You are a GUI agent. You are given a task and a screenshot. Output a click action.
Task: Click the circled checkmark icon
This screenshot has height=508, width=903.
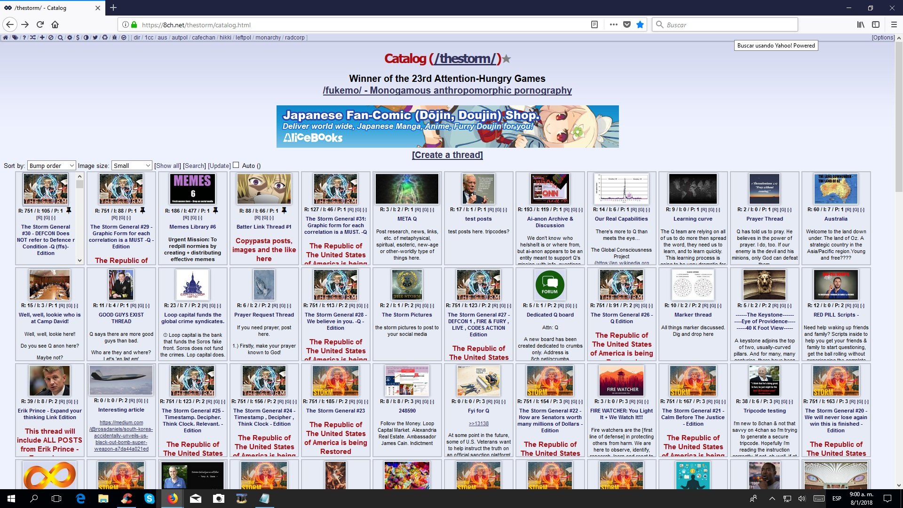point(124,38)
